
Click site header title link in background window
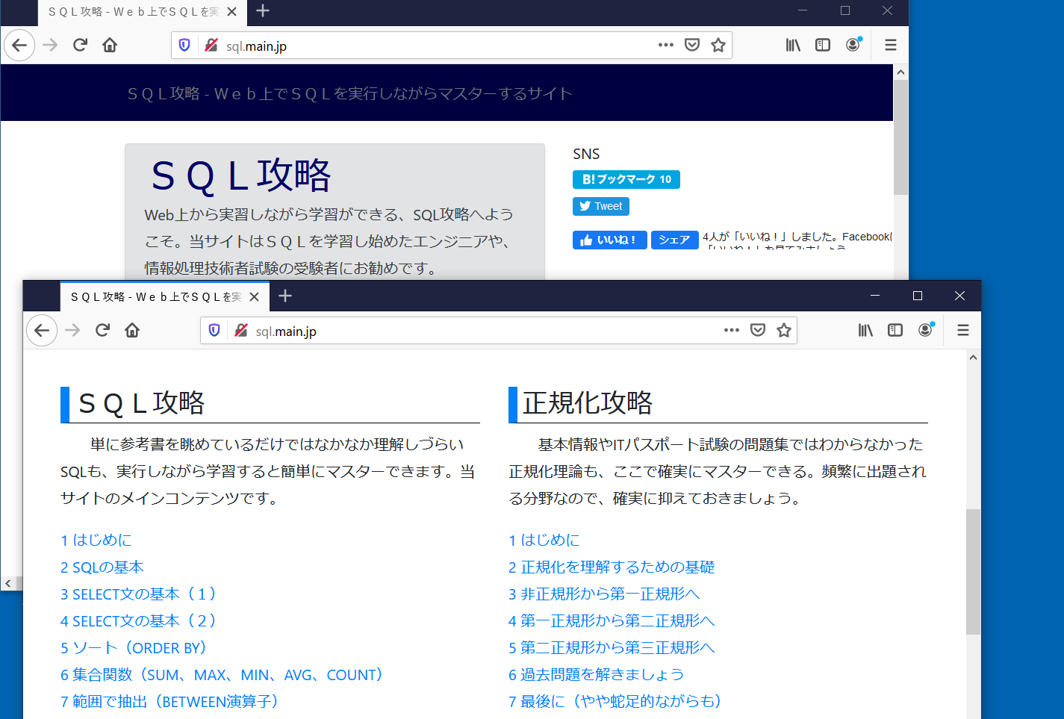[x=350, y=93]
